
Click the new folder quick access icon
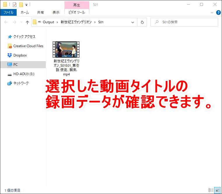(21, 5)
